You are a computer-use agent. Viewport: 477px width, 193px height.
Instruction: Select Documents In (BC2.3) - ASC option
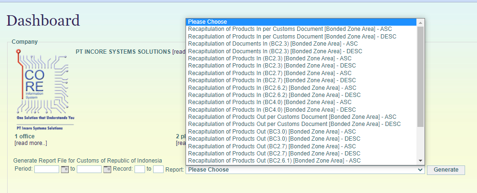tap(301, 44)
